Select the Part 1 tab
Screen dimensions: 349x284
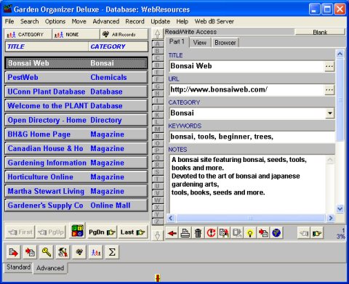177,41
